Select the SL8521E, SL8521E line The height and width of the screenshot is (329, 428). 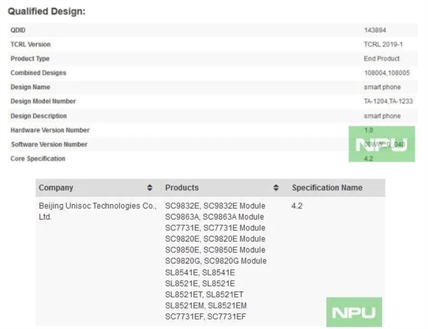coord(200,283)
